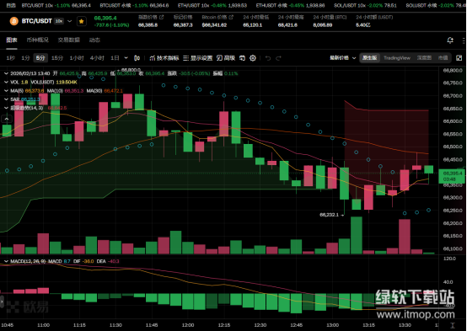Click the redo arrow icon
Screen dimensions: 467x331
(x=278, y=58)
